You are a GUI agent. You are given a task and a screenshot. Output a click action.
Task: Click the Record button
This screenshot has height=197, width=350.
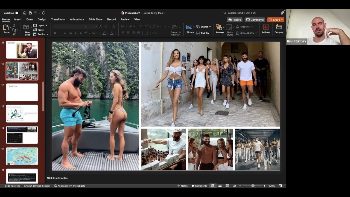click(235, 20)
